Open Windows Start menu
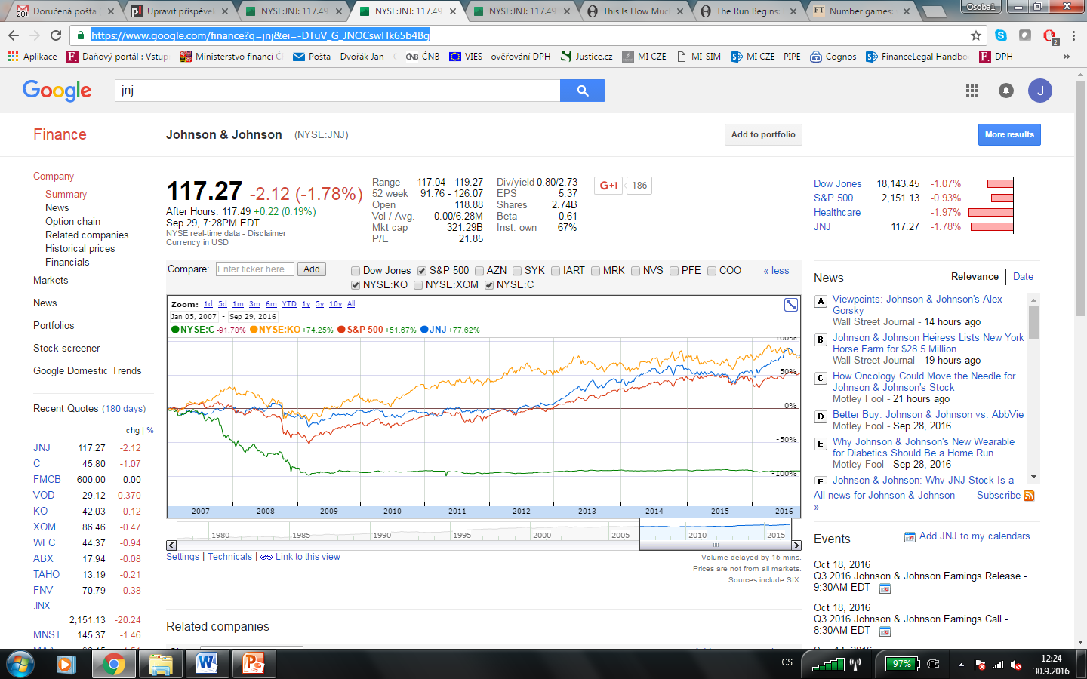 [20, 664]
